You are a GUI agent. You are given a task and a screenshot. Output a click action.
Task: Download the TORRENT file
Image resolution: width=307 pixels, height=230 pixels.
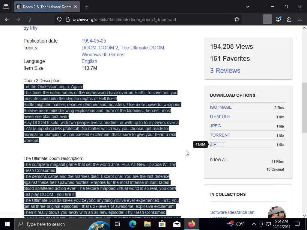coord(220,135)
